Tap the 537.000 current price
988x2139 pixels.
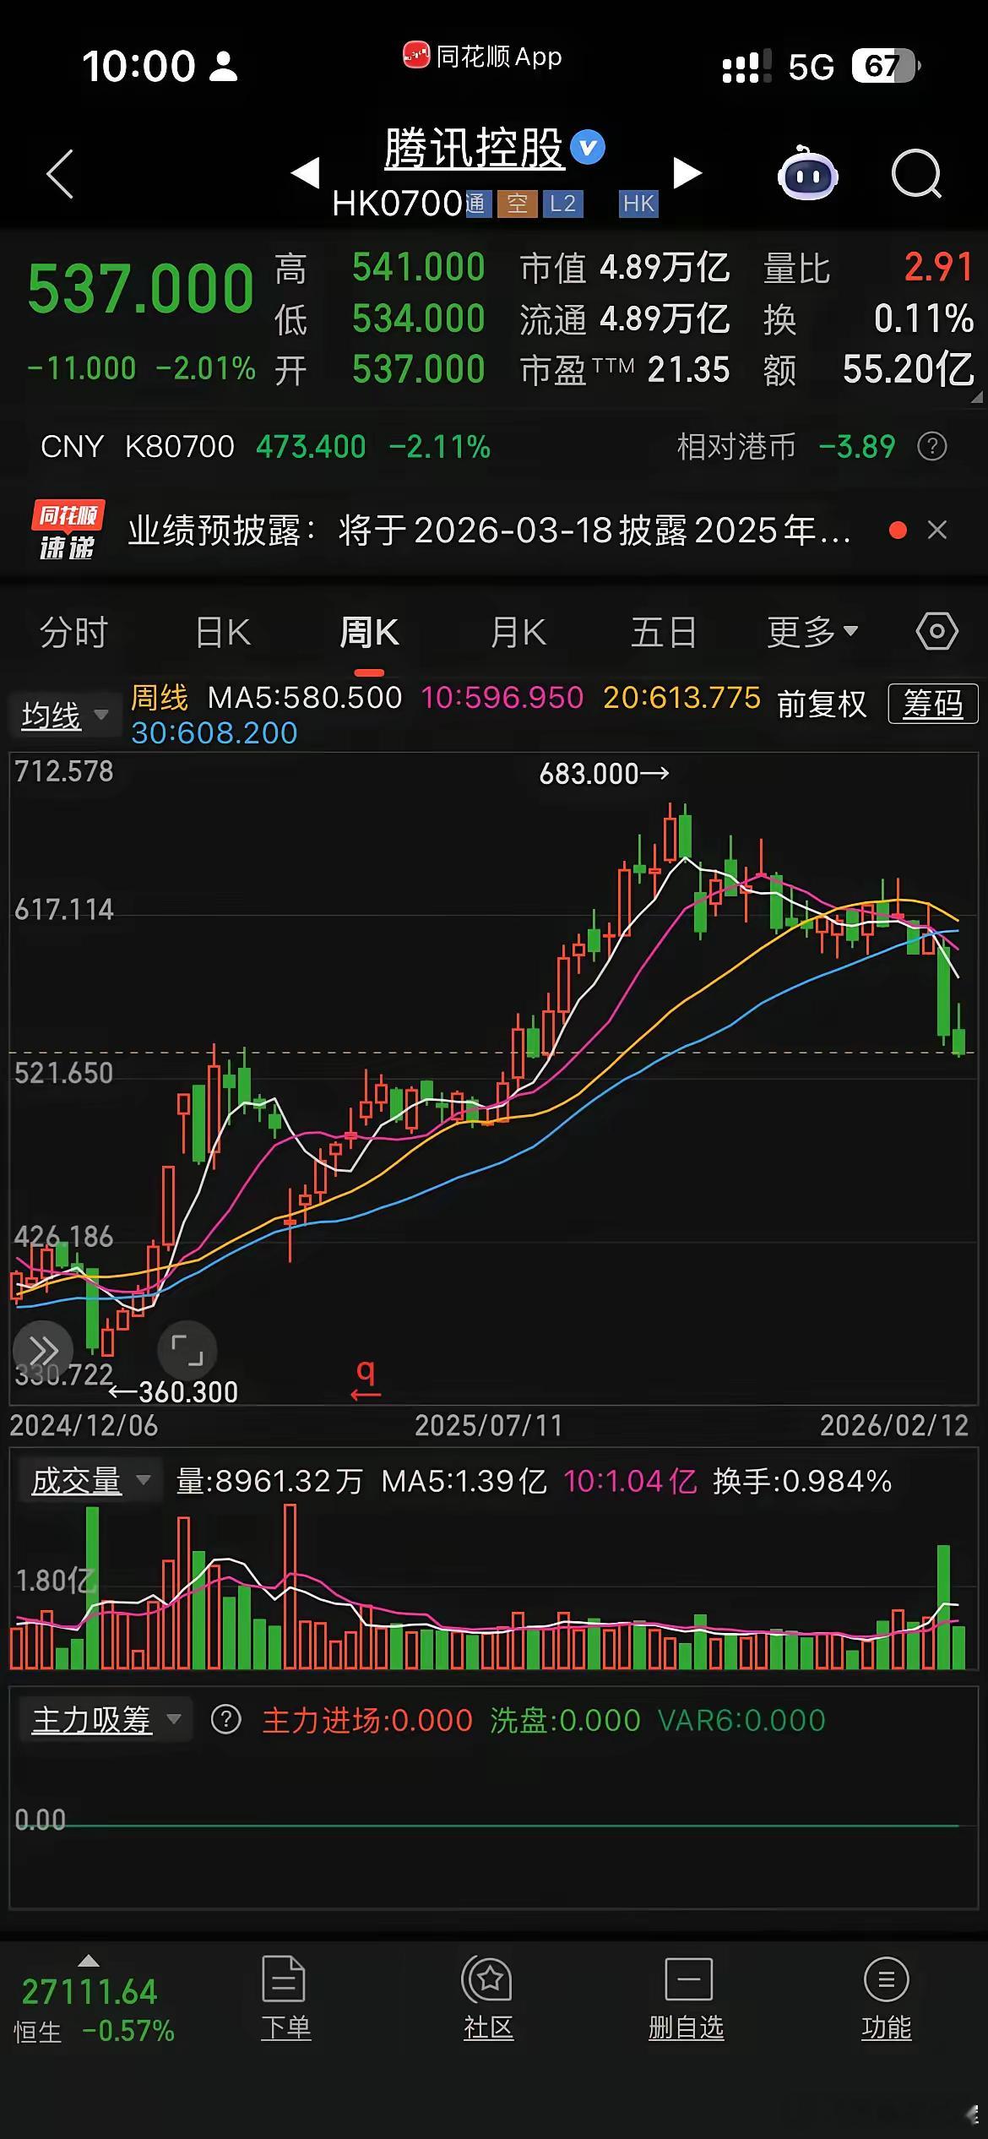pos(140,290)
